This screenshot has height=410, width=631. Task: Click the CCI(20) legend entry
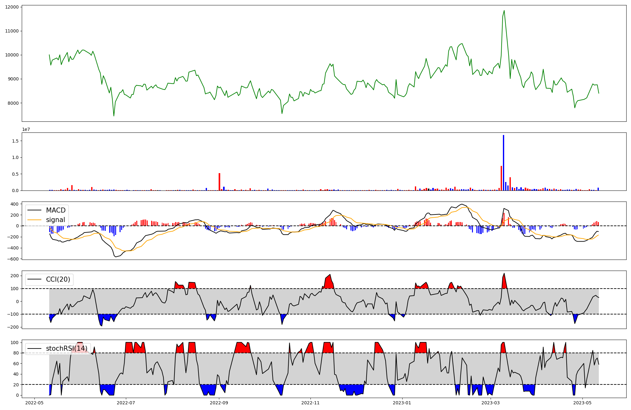(58, 279)
